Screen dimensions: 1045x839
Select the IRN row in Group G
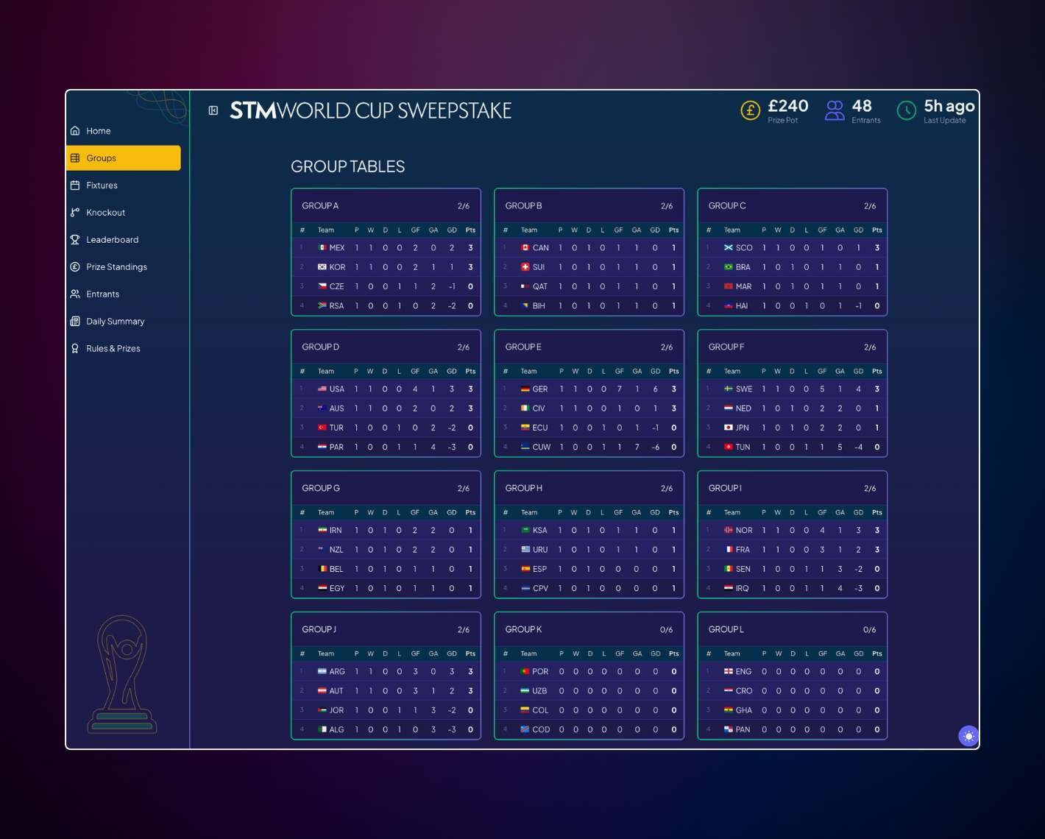386,531
